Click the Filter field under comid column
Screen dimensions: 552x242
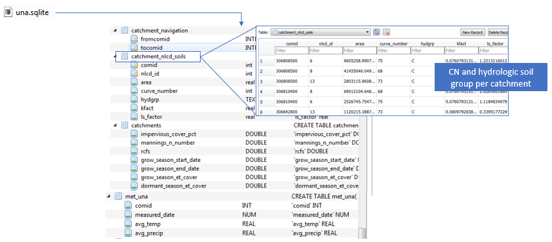point(292,50)
